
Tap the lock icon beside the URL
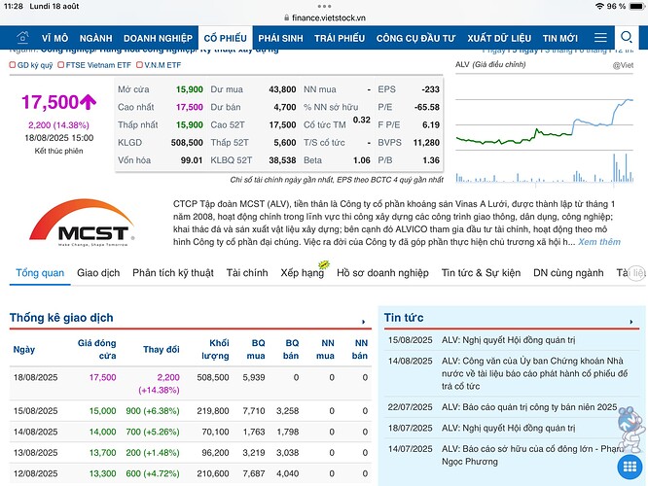pyautogui.click(x=286, y=17)
